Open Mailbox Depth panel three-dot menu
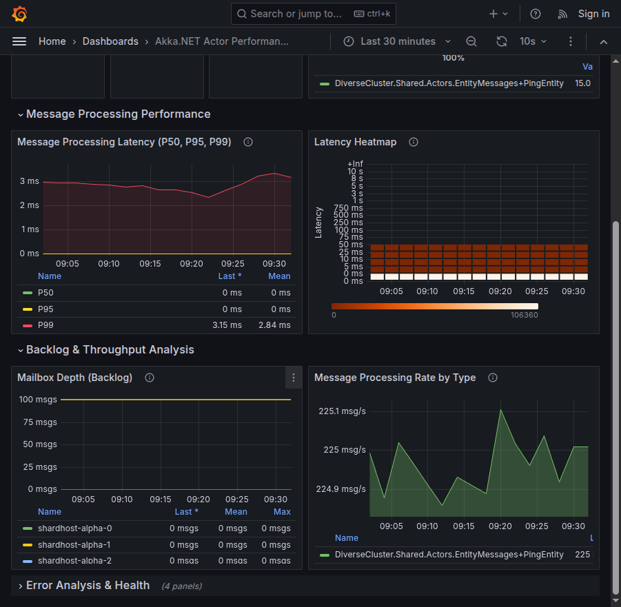This screenshot has width=621, height=607. tap(294, 378)
